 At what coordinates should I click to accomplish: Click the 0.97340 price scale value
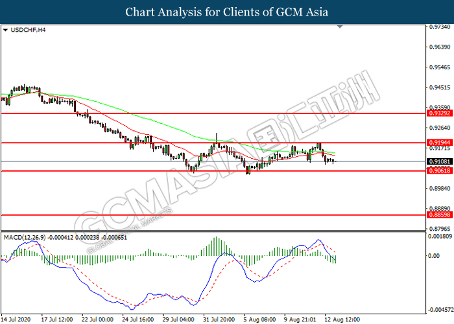click(x=440, y=27)
